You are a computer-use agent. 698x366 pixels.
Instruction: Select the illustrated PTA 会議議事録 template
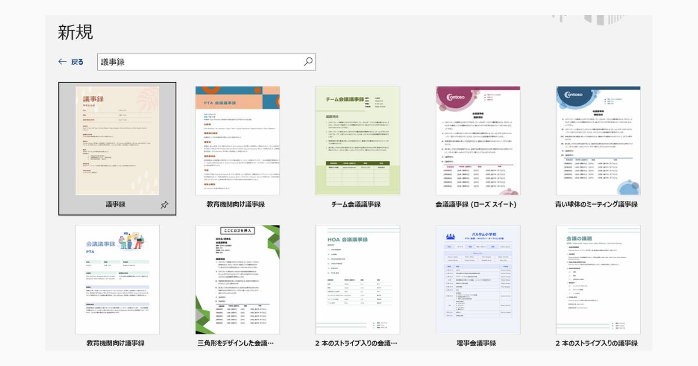point(117,279)
